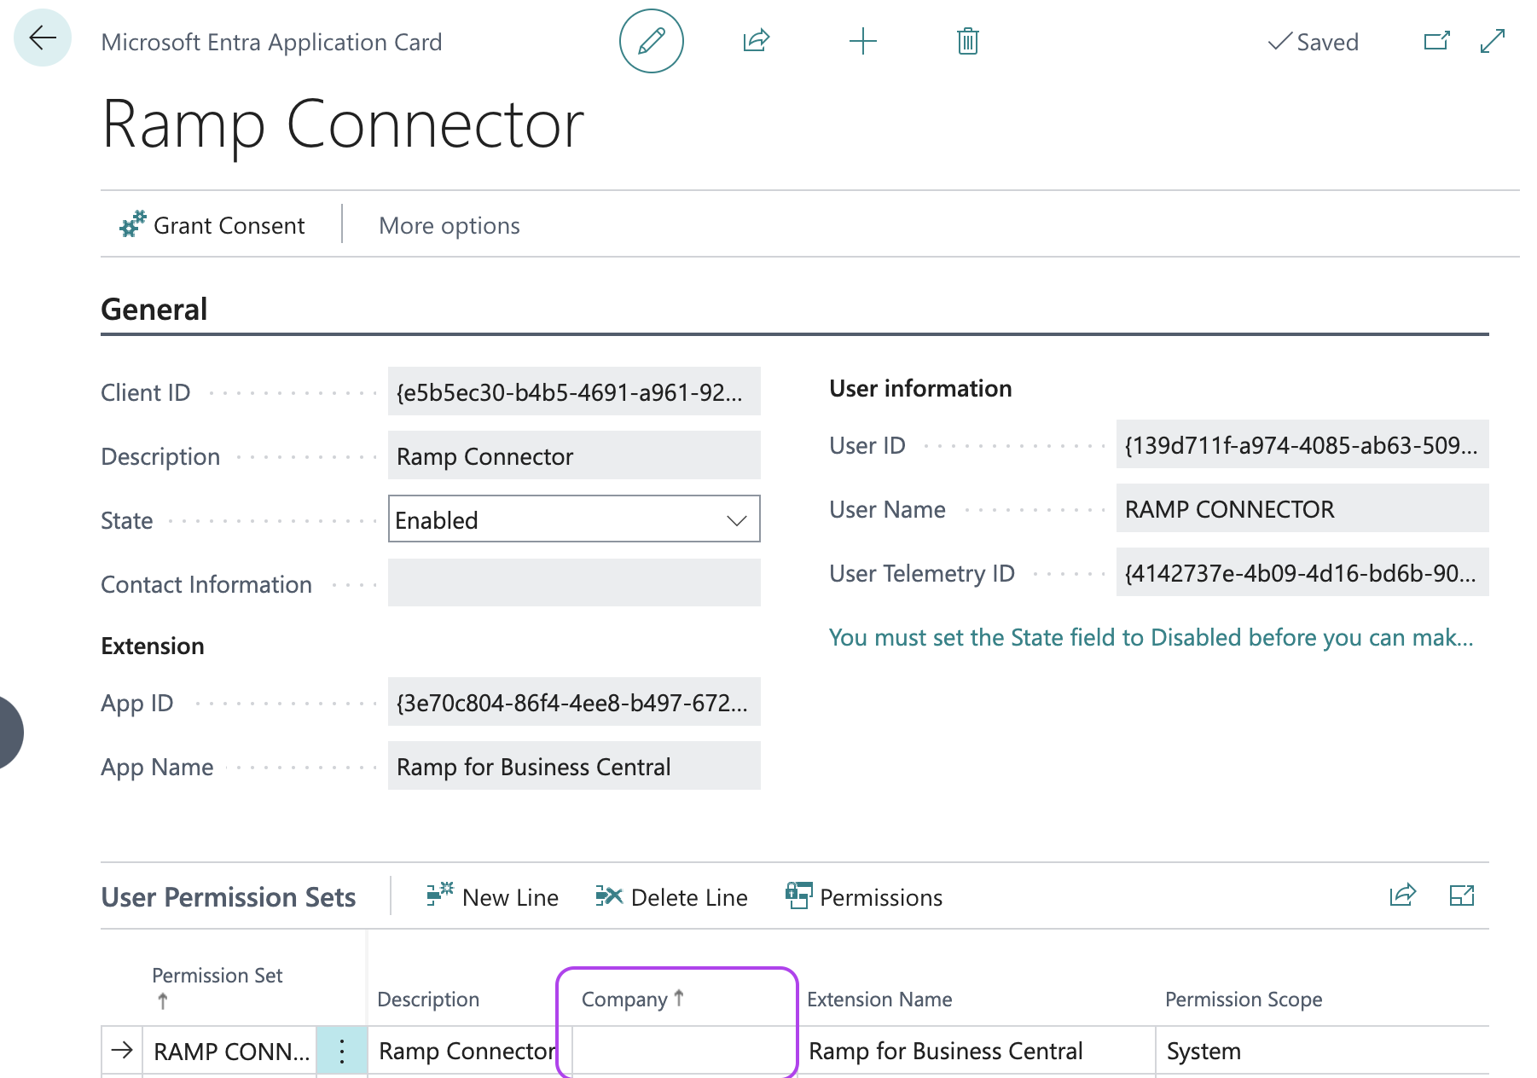Image resolution: width=1537 pixels, height=1078 pixels.
Task: Select row arrow for RAMP CONN row
Action: point(122,1050)
